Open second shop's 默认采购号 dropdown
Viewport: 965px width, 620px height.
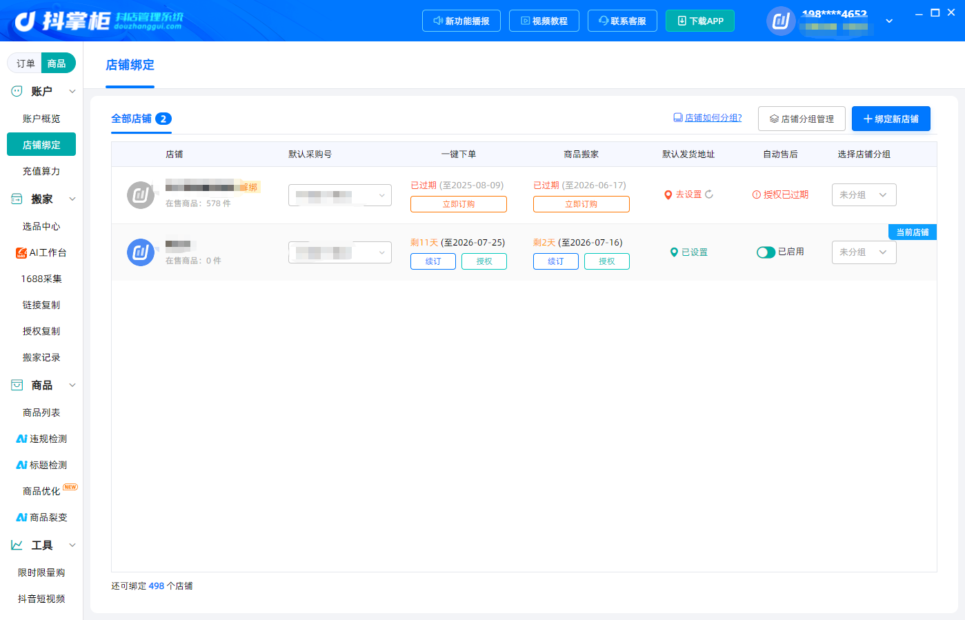[x=340, y=252]
